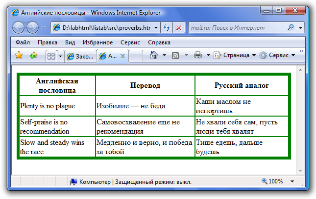Screen dimensions: 316x199
Task: Open the Файл menu
Action: [23, 42]
